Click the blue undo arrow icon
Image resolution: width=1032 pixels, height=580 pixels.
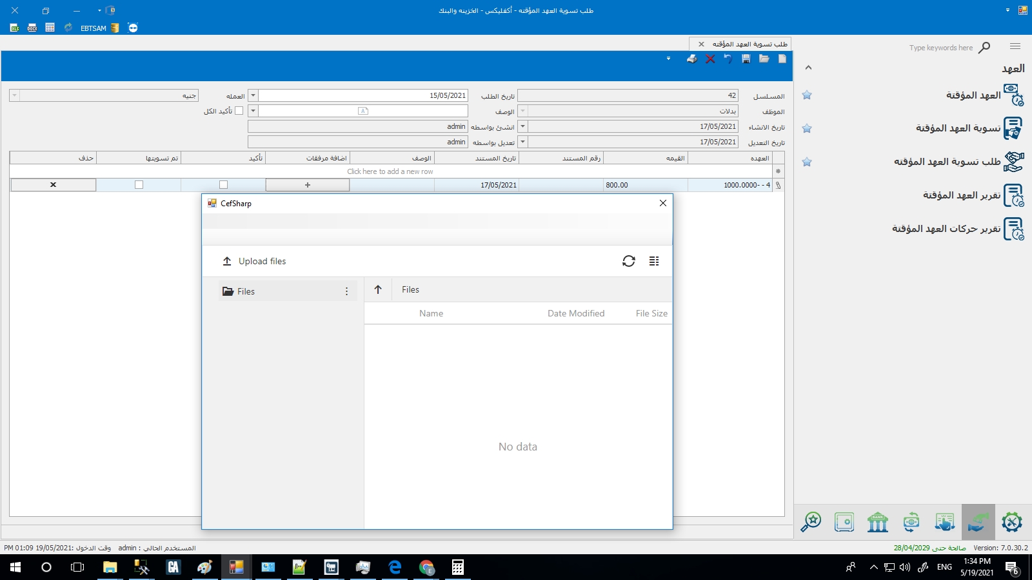728,59
